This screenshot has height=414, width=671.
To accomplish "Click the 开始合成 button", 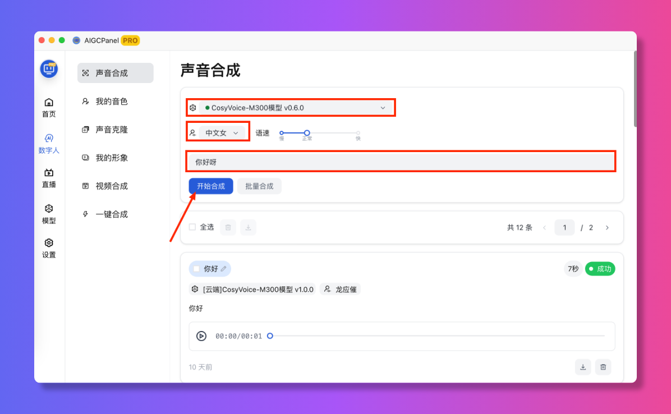I will tap(210, 186).
